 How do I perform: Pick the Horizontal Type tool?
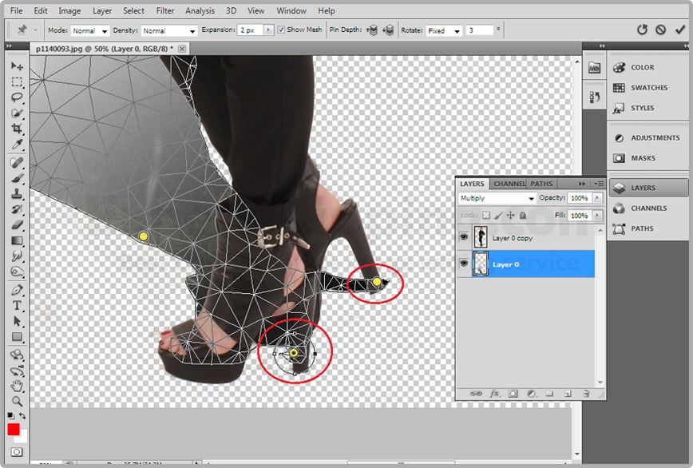click(17, 306)
